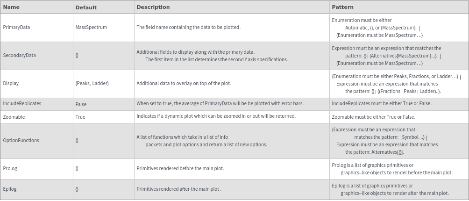Screen dimensions: 469x201
Task: Click the Prolog option name
Action: 10,168
